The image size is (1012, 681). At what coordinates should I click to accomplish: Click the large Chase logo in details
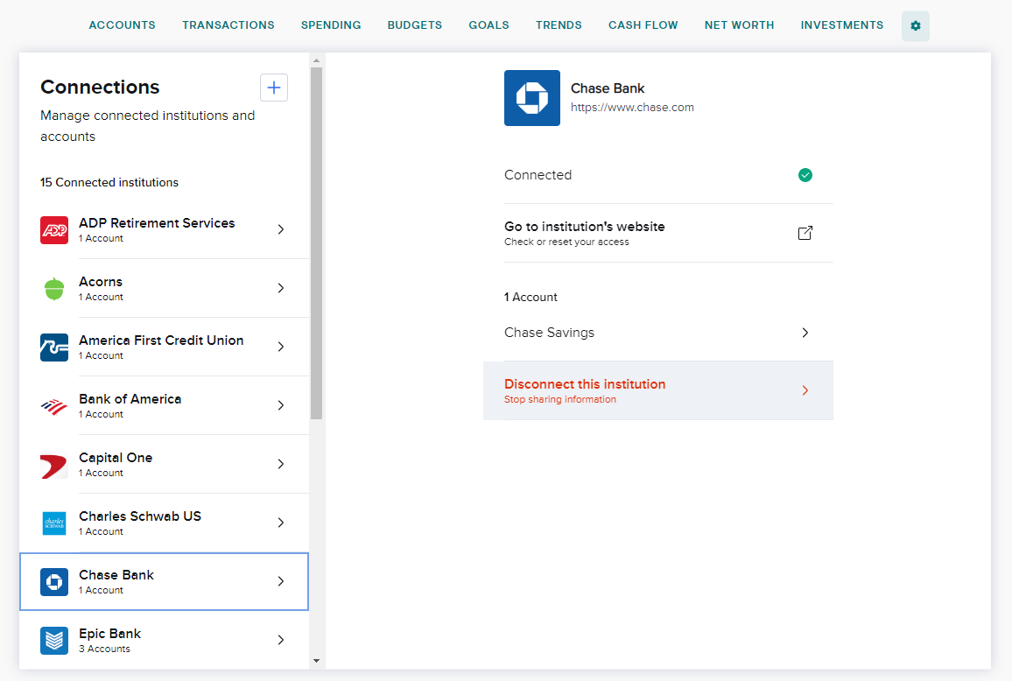pos(531,98)
